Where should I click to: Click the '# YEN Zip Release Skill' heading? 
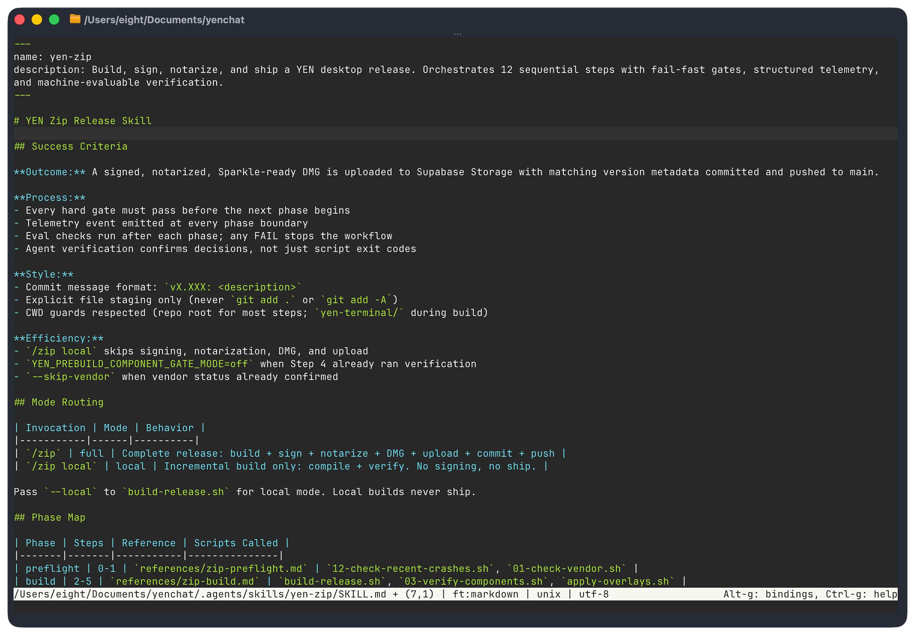[x=83, y=121]
